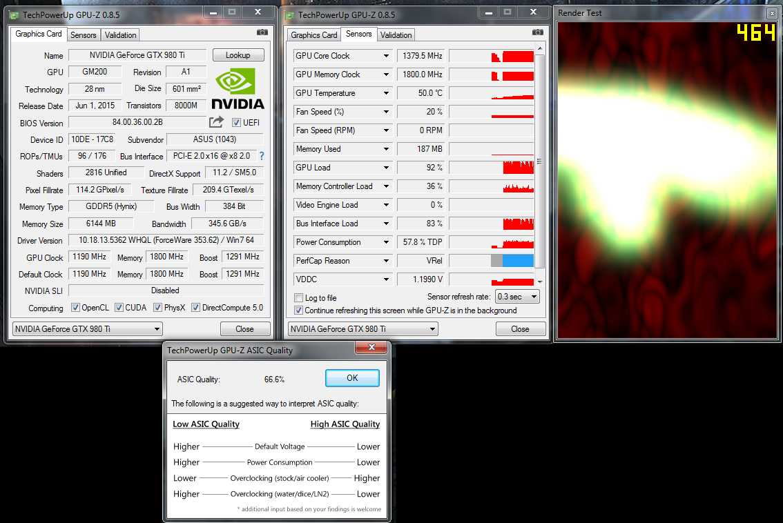Click the Render Test animation area
The height and width of the screenshot is (523, 783).
click(666, 180)
